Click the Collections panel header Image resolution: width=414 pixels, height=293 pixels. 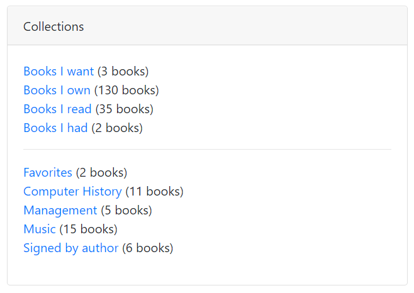53,26
